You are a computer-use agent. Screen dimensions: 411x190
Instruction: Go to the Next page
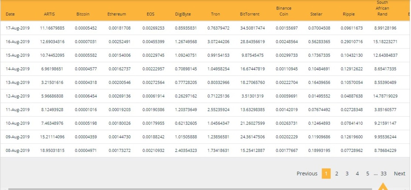[x=400, y=173]
